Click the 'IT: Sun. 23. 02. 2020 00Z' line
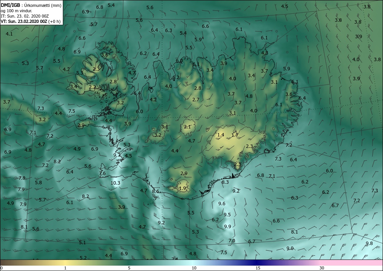This screenshot has width=383, height=271. tap(25, 16)
